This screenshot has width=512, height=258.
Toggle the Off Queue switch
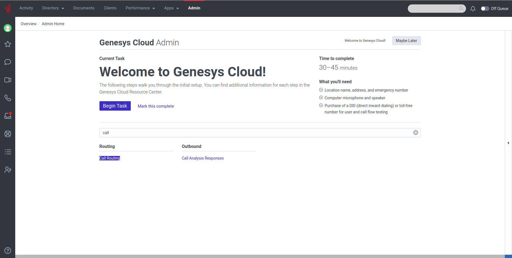[x=485, y=9]
